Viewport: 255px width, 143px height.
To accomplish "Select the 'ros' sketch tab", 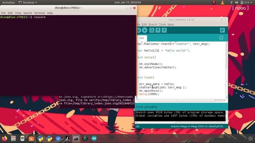I will click(x=141, y=38).
